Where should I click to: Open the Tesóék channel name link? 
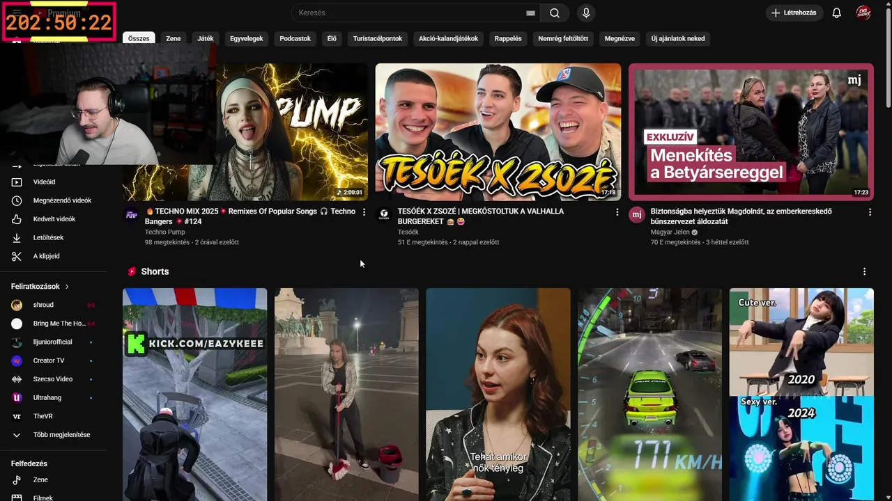point(408,232)
